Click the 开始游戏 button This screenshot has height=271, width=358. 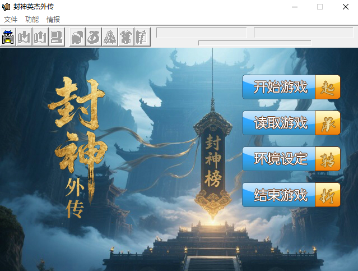[x=291, y=87]
